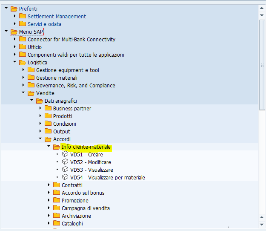
Task: Click the Preferiti open folder icon
Action: pyautogui.click(x=14, y=9)
